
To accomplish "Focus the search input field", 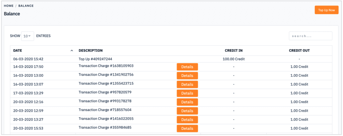I will pyautogui.click(x=311, y=36).
